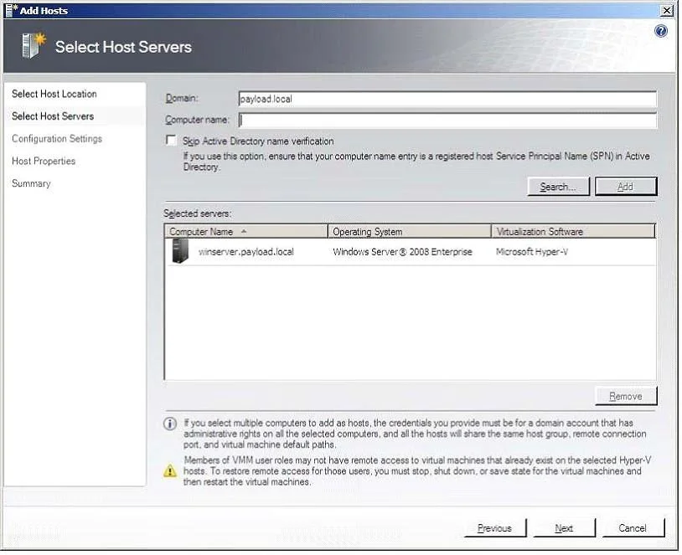Image resolution: width=682 pixels, height=555 pixels.
Task: Focus the Domain input field
Action: click(x=447, y=99)
